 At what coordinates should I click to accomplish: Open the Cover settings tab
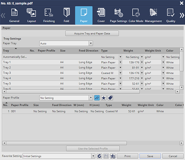tap(101, 15)
